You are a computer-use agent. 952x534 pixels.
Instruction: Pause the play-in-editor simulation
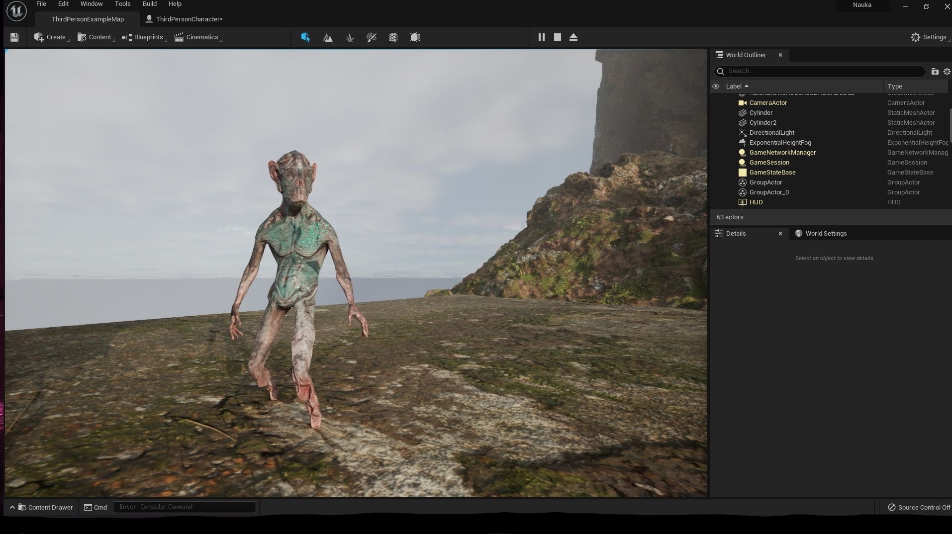pyautogui.click(x=542, y=37)
